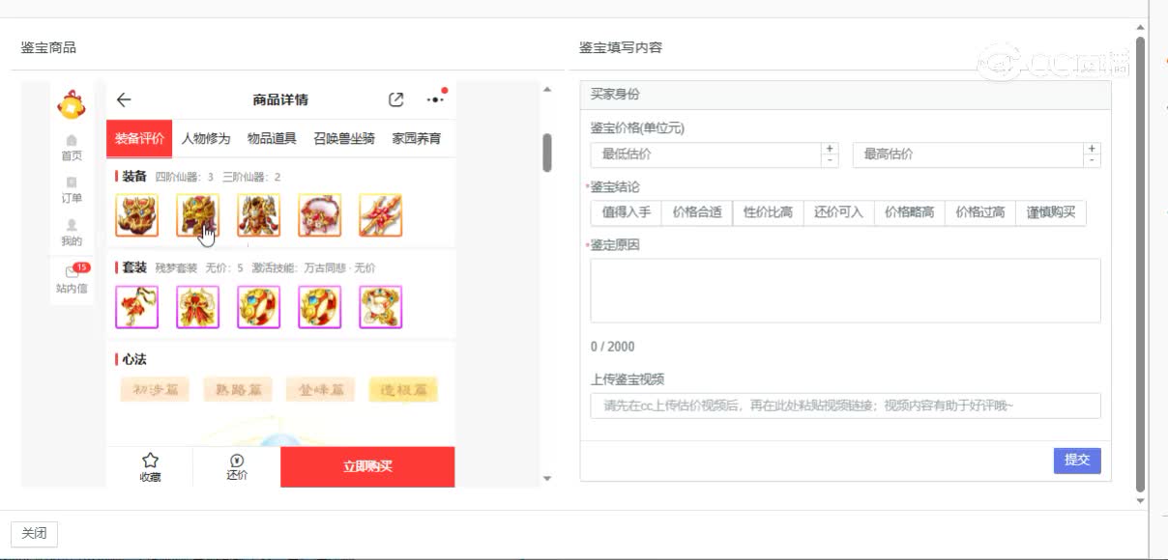Select 价格合适 as appraisal conclusion
Viewport: 1168px width, 560px height.
coord(697,212)
